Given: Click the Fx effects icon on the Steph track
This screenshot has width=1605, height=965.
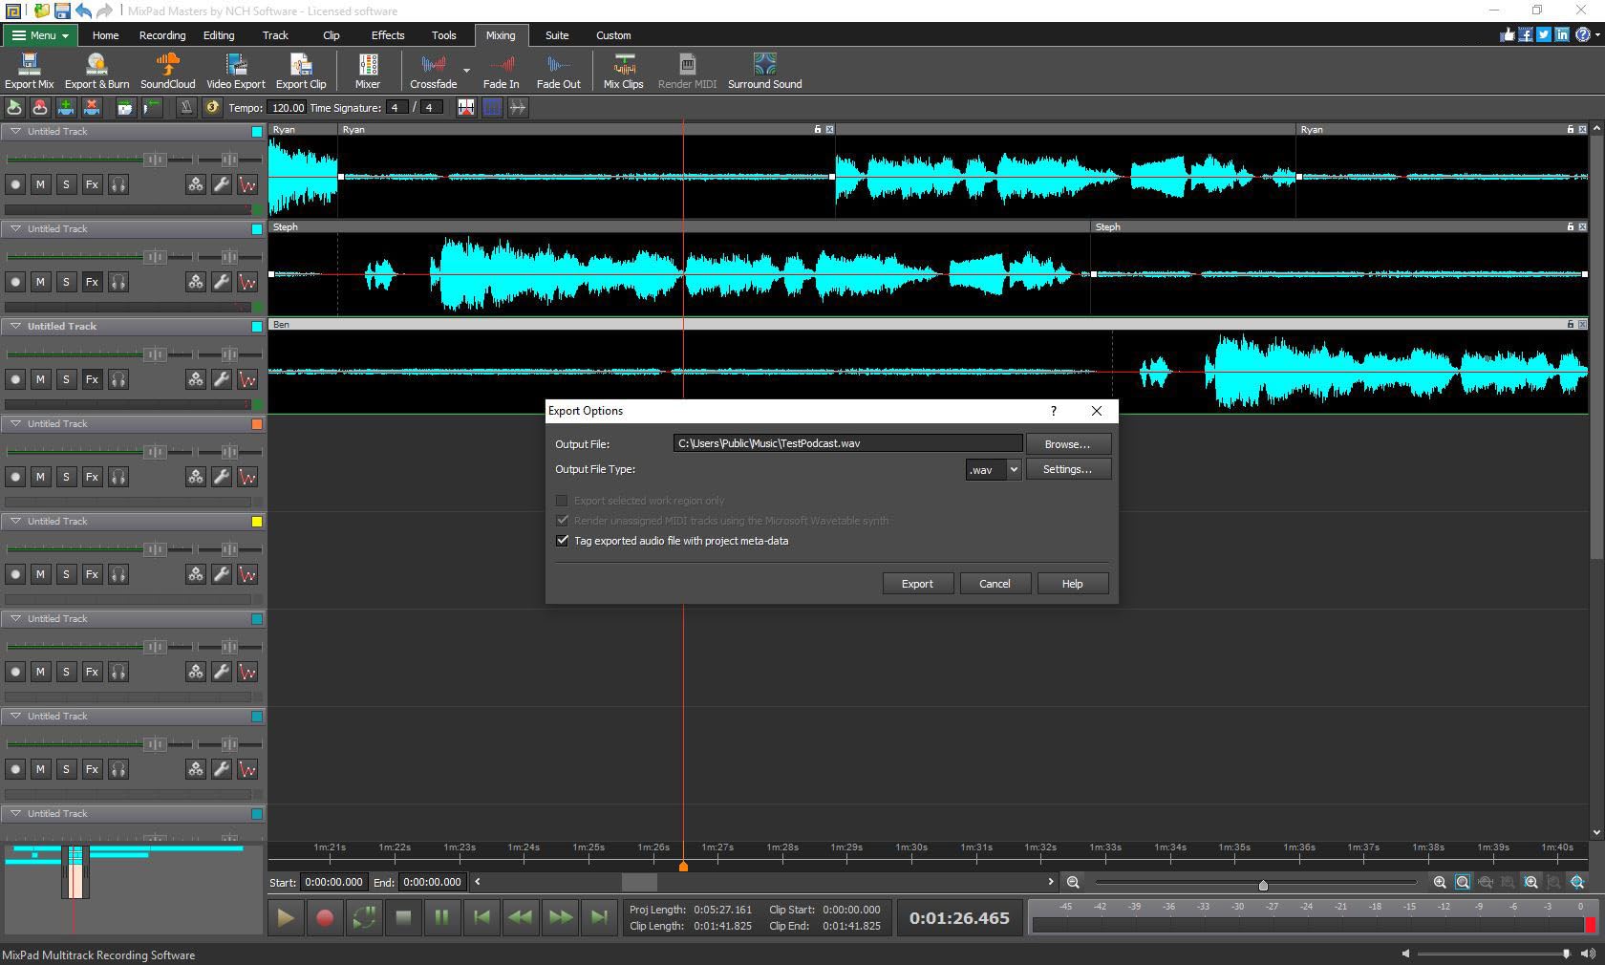Looking at the screenshot, I should pos(92,282).
